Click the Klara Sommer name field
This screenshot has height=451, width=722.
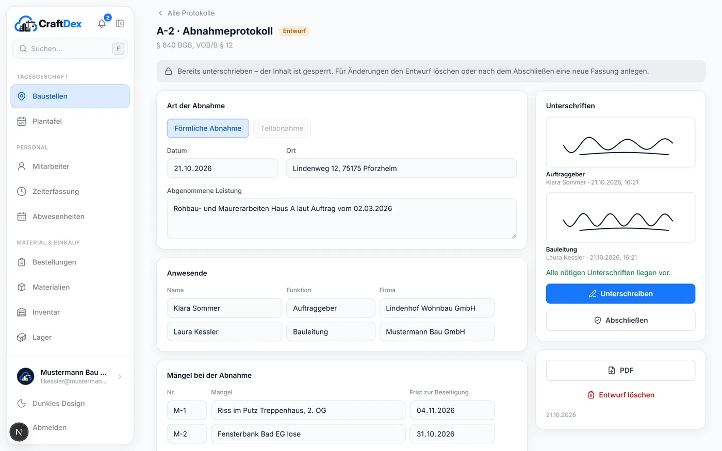[224, 308]
